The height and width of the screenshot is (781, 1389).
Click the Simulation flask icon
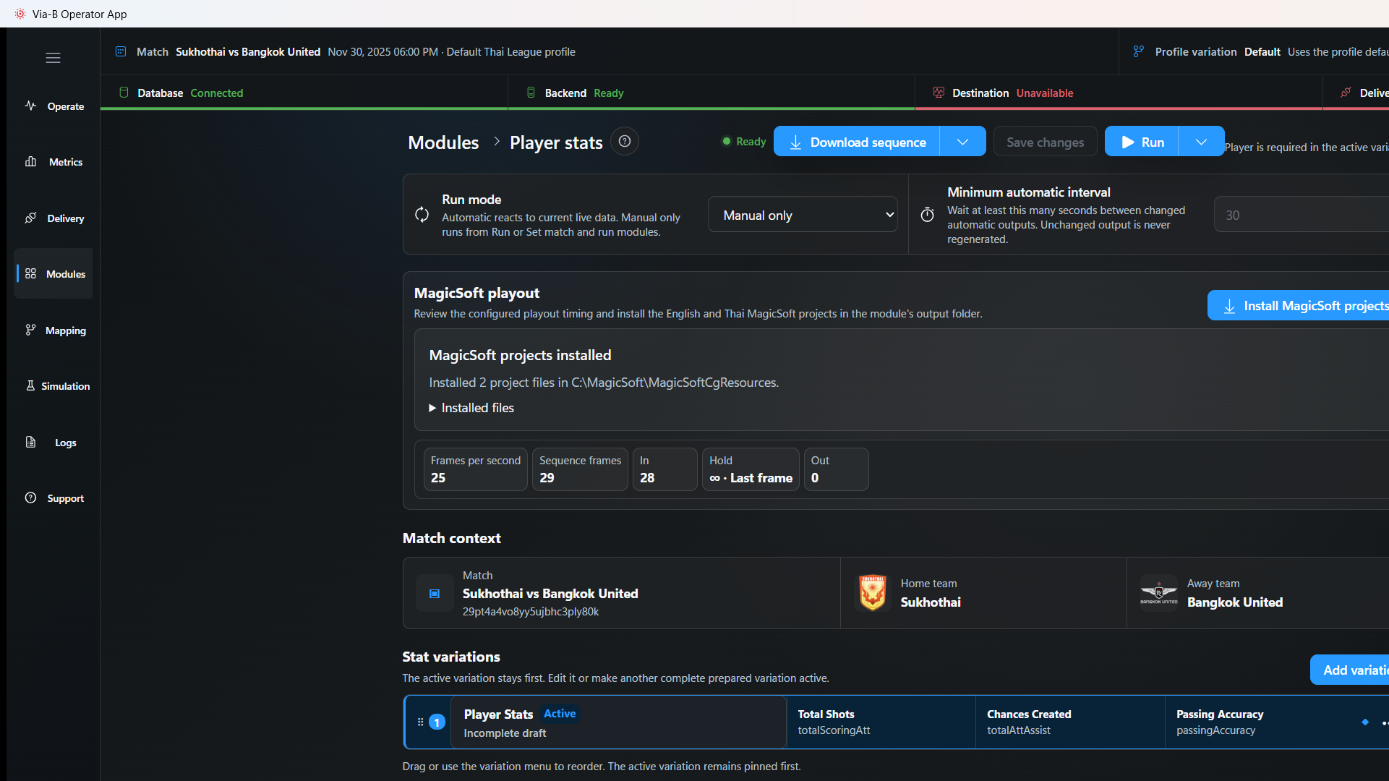(30, 385)
